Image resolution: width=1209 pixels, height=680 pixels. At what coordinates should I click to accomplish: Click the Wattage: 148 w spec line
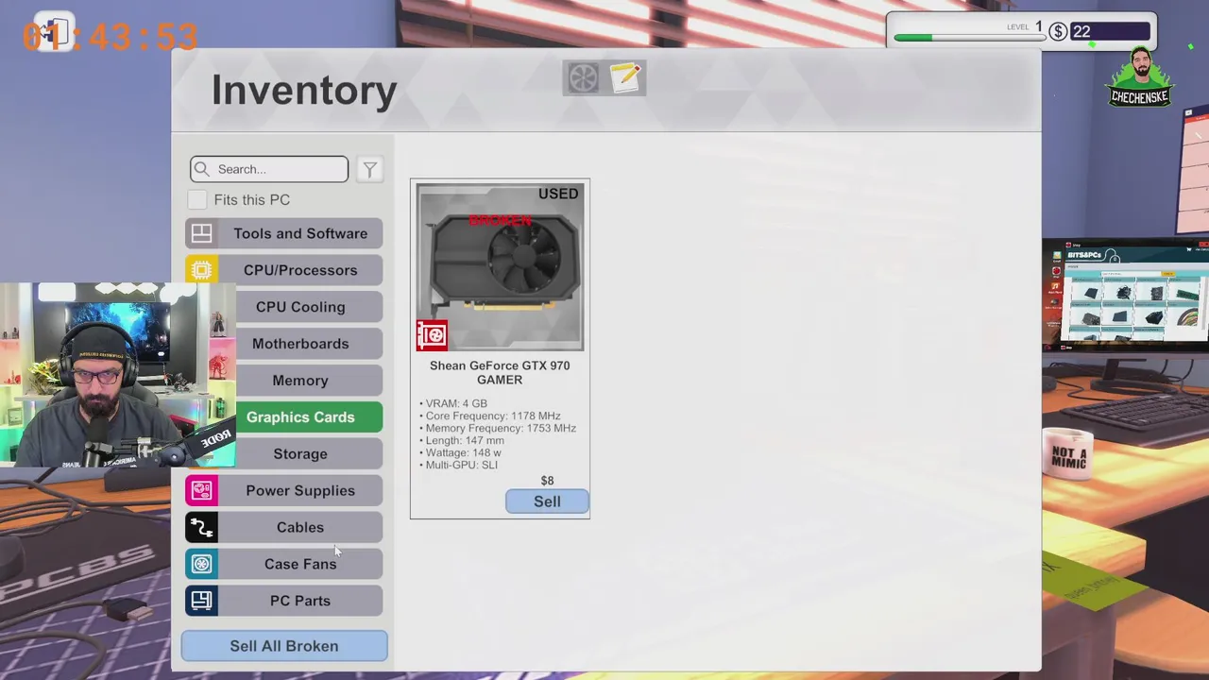pyautogui.click(x=460, y=452)
